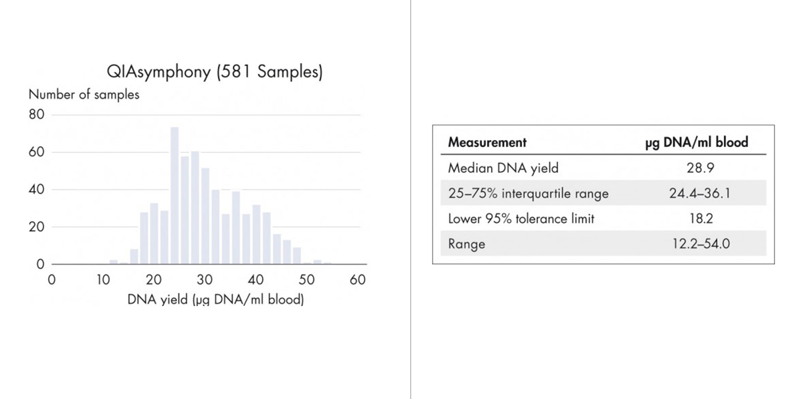Select the Range row label
Viewport: 798px width, 399px height.
[x=466, y=244]
